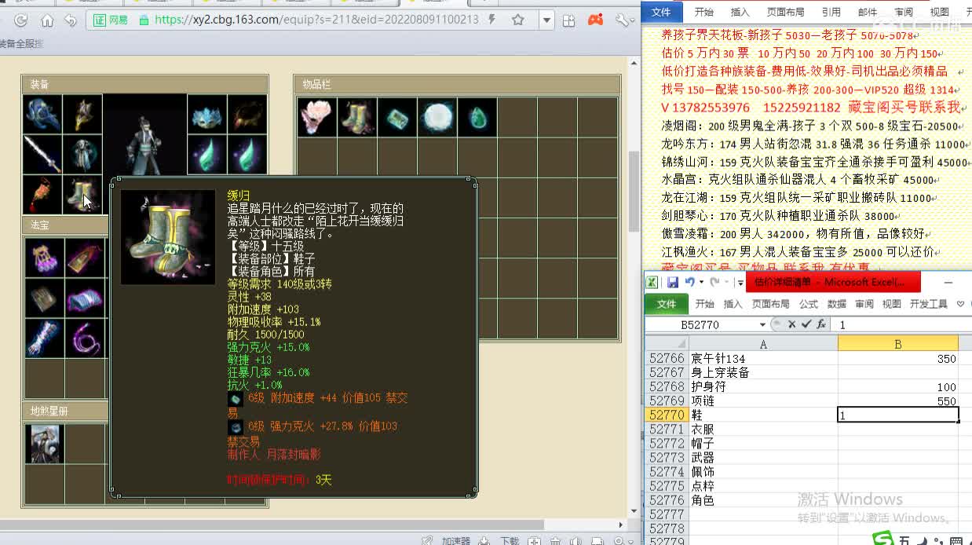Open the 插入 tab in the Word window
Screen dimensions: 972x545
pyautogui.click(x=740, y=12)
